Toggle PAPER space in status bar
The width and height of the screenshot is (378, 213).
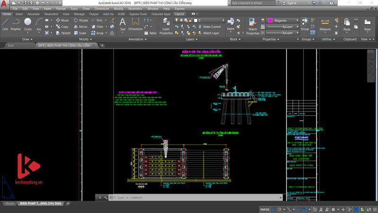265,209
